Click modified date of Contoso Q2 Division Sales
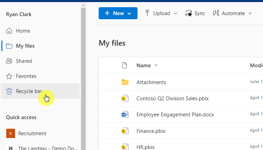Screen dimensions: 263x150 (x=256, y=98)
